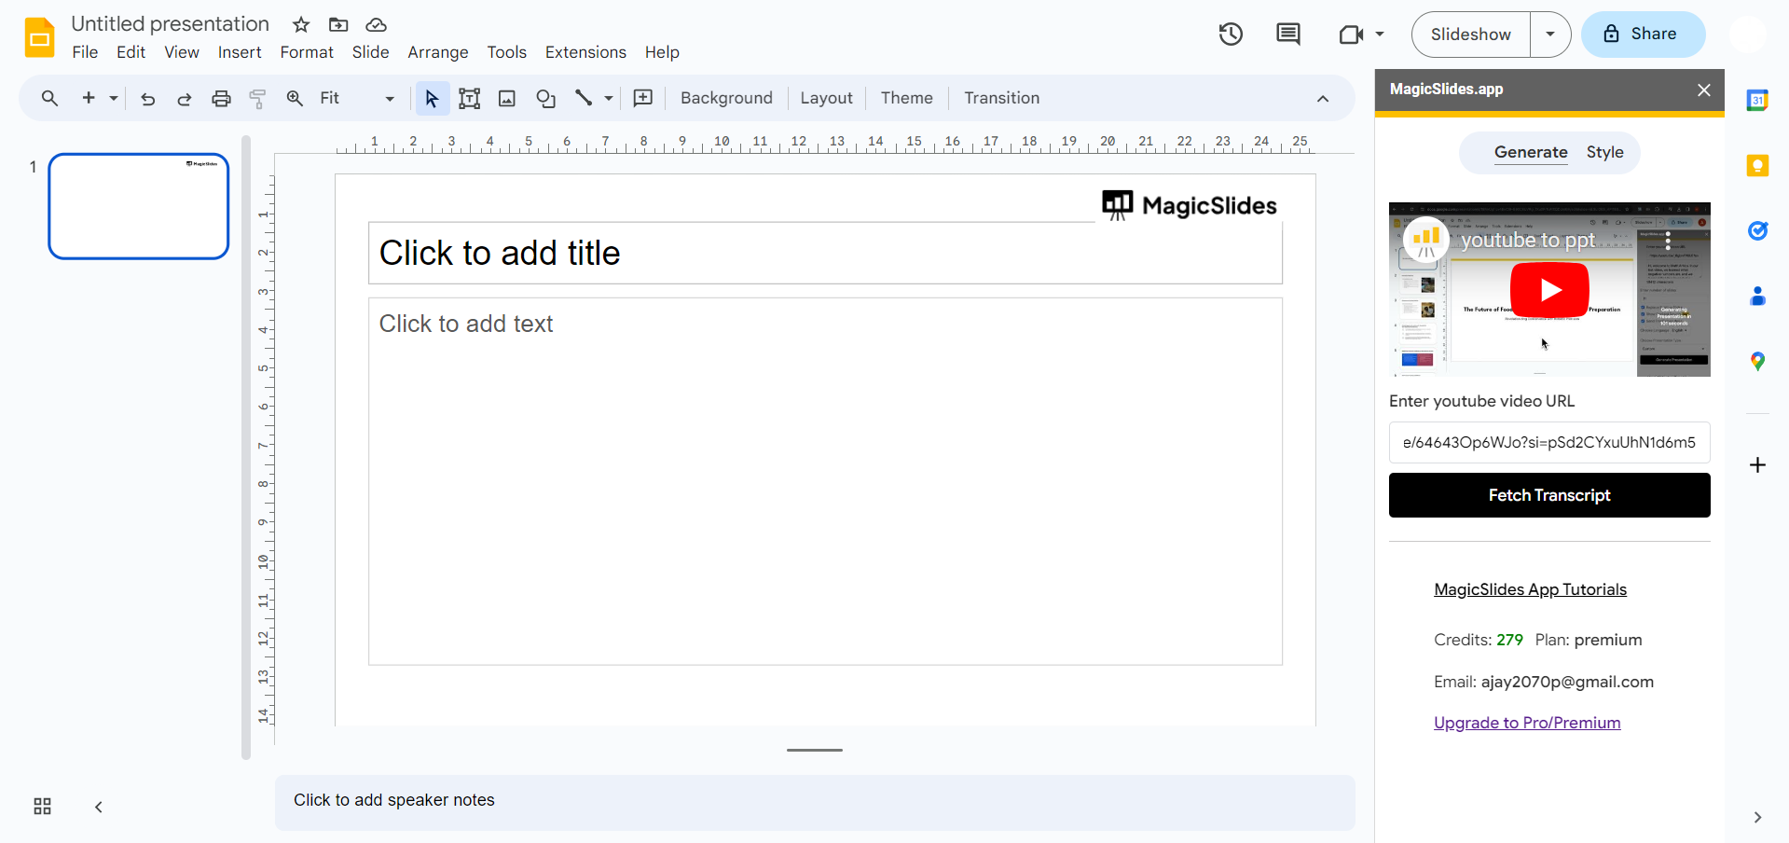Star the Untitled presentation
The height and width of the screenshot is (843, 1789).
(x=300, y=24)
